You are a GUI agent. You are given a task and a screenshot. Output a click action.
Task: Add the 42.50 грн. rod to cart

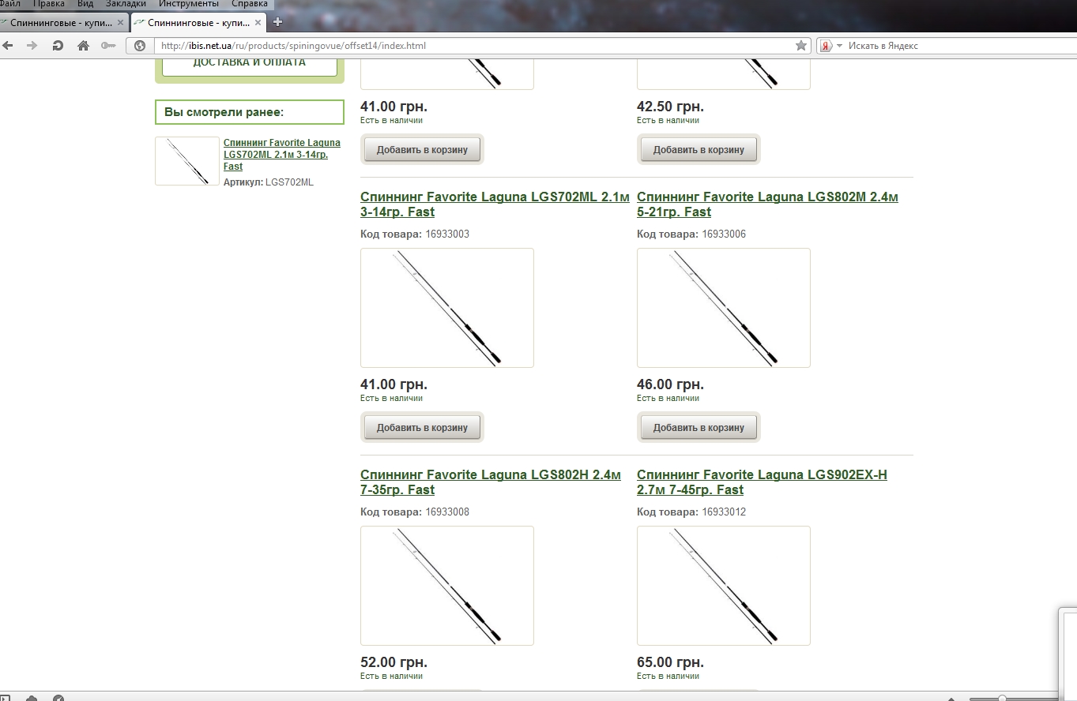699,149
